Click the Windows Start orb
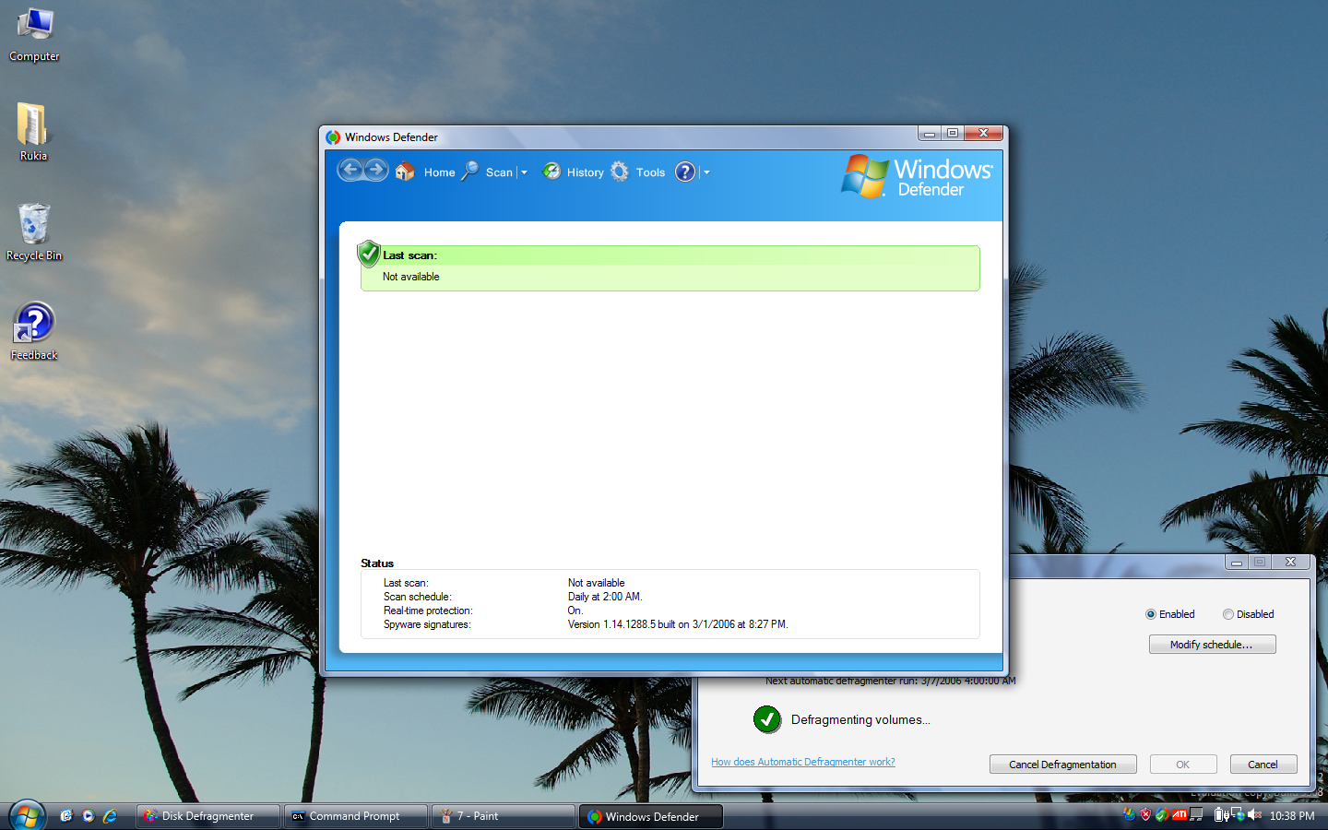The width and height of the screenshot is (1328, 830). coord(27,816)
